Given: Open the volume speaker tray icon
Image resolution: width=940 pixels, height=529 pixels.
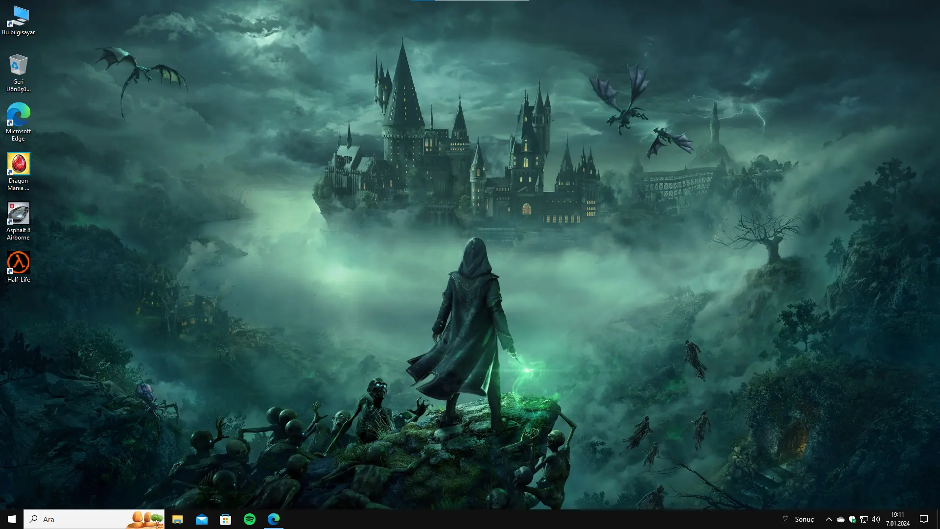Looking at the screenshot, I should (876, 519).
